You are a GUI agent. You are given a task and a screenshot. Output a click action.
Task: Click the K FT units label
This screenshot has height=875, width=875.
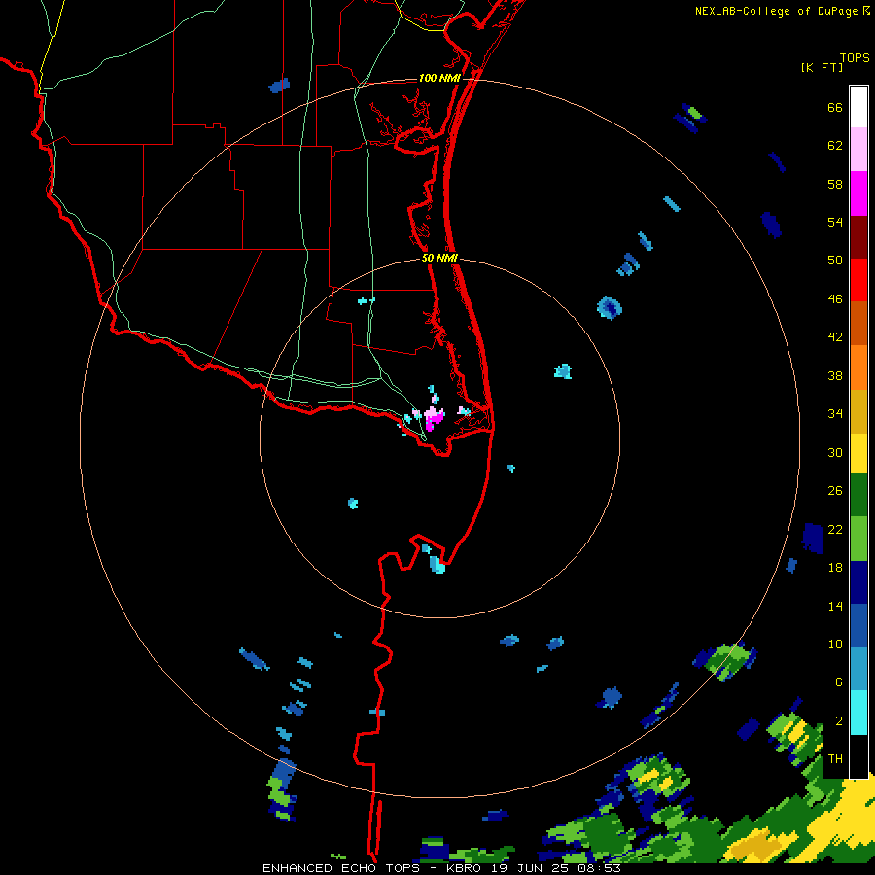click(822, 67)
